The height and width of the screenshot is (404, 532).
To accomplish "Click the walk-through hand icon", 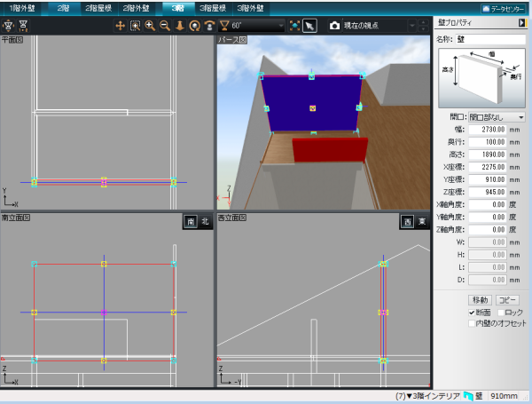I will (x=179, y=26).
